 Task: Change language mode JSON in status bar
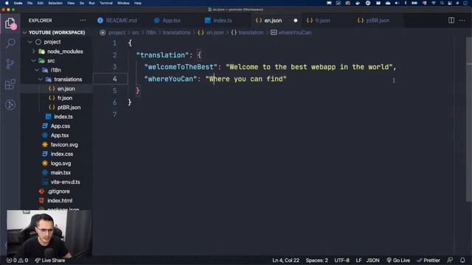coord(372,260)
